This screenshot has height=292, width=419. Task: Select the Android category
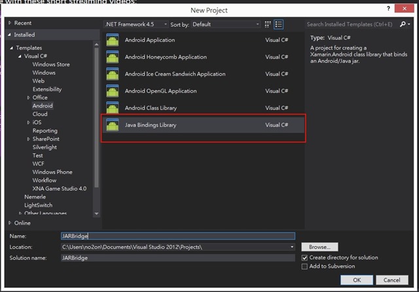43,106
